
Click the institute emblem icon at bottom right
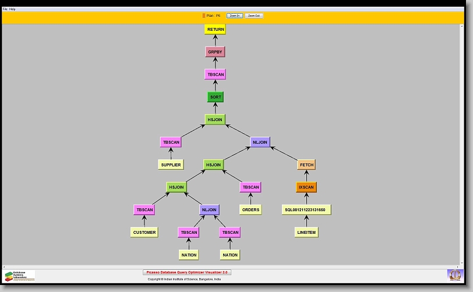pos(454,275)
